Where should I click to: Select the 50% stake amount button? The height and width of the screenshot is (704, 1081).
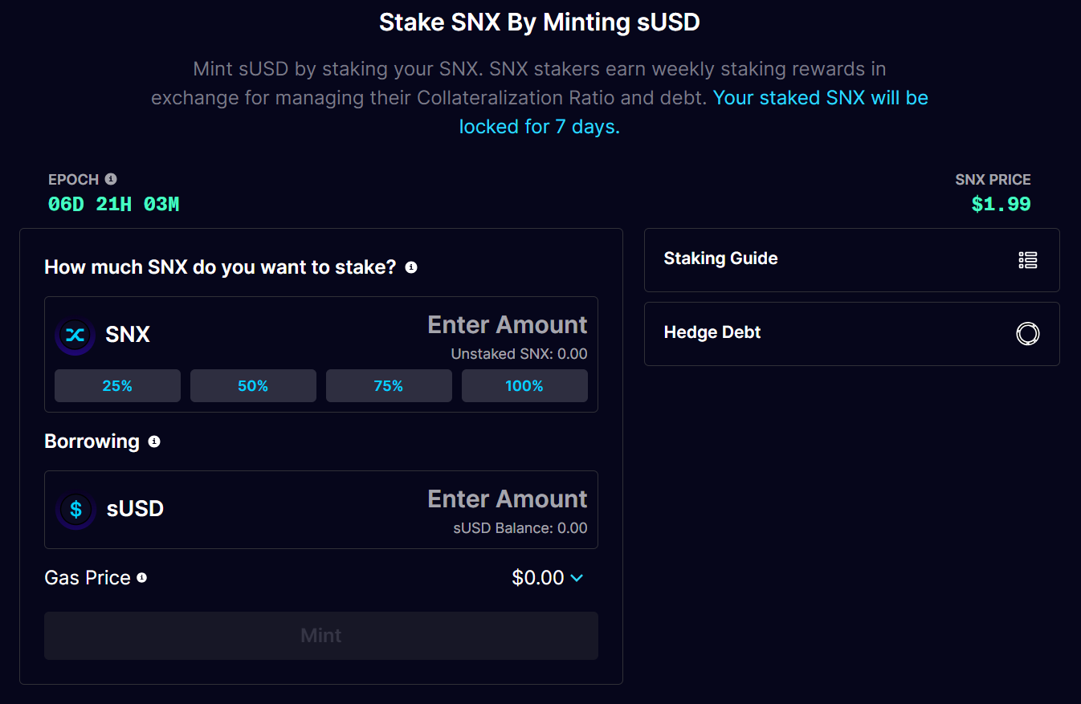pyautogui.click(x=253, y=386)
